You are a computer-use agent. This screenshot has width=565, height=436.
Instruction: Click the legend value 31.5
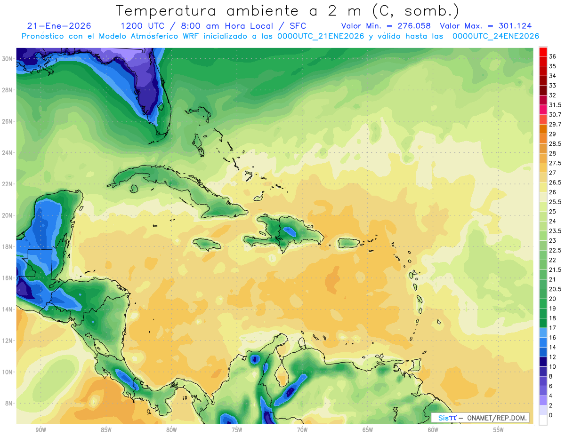[x=555, y=105]
